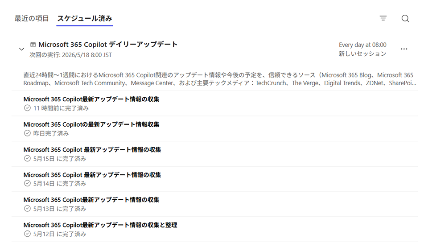Open the three-dot more options menu
428x247 pixels.
tap(404, 49)
